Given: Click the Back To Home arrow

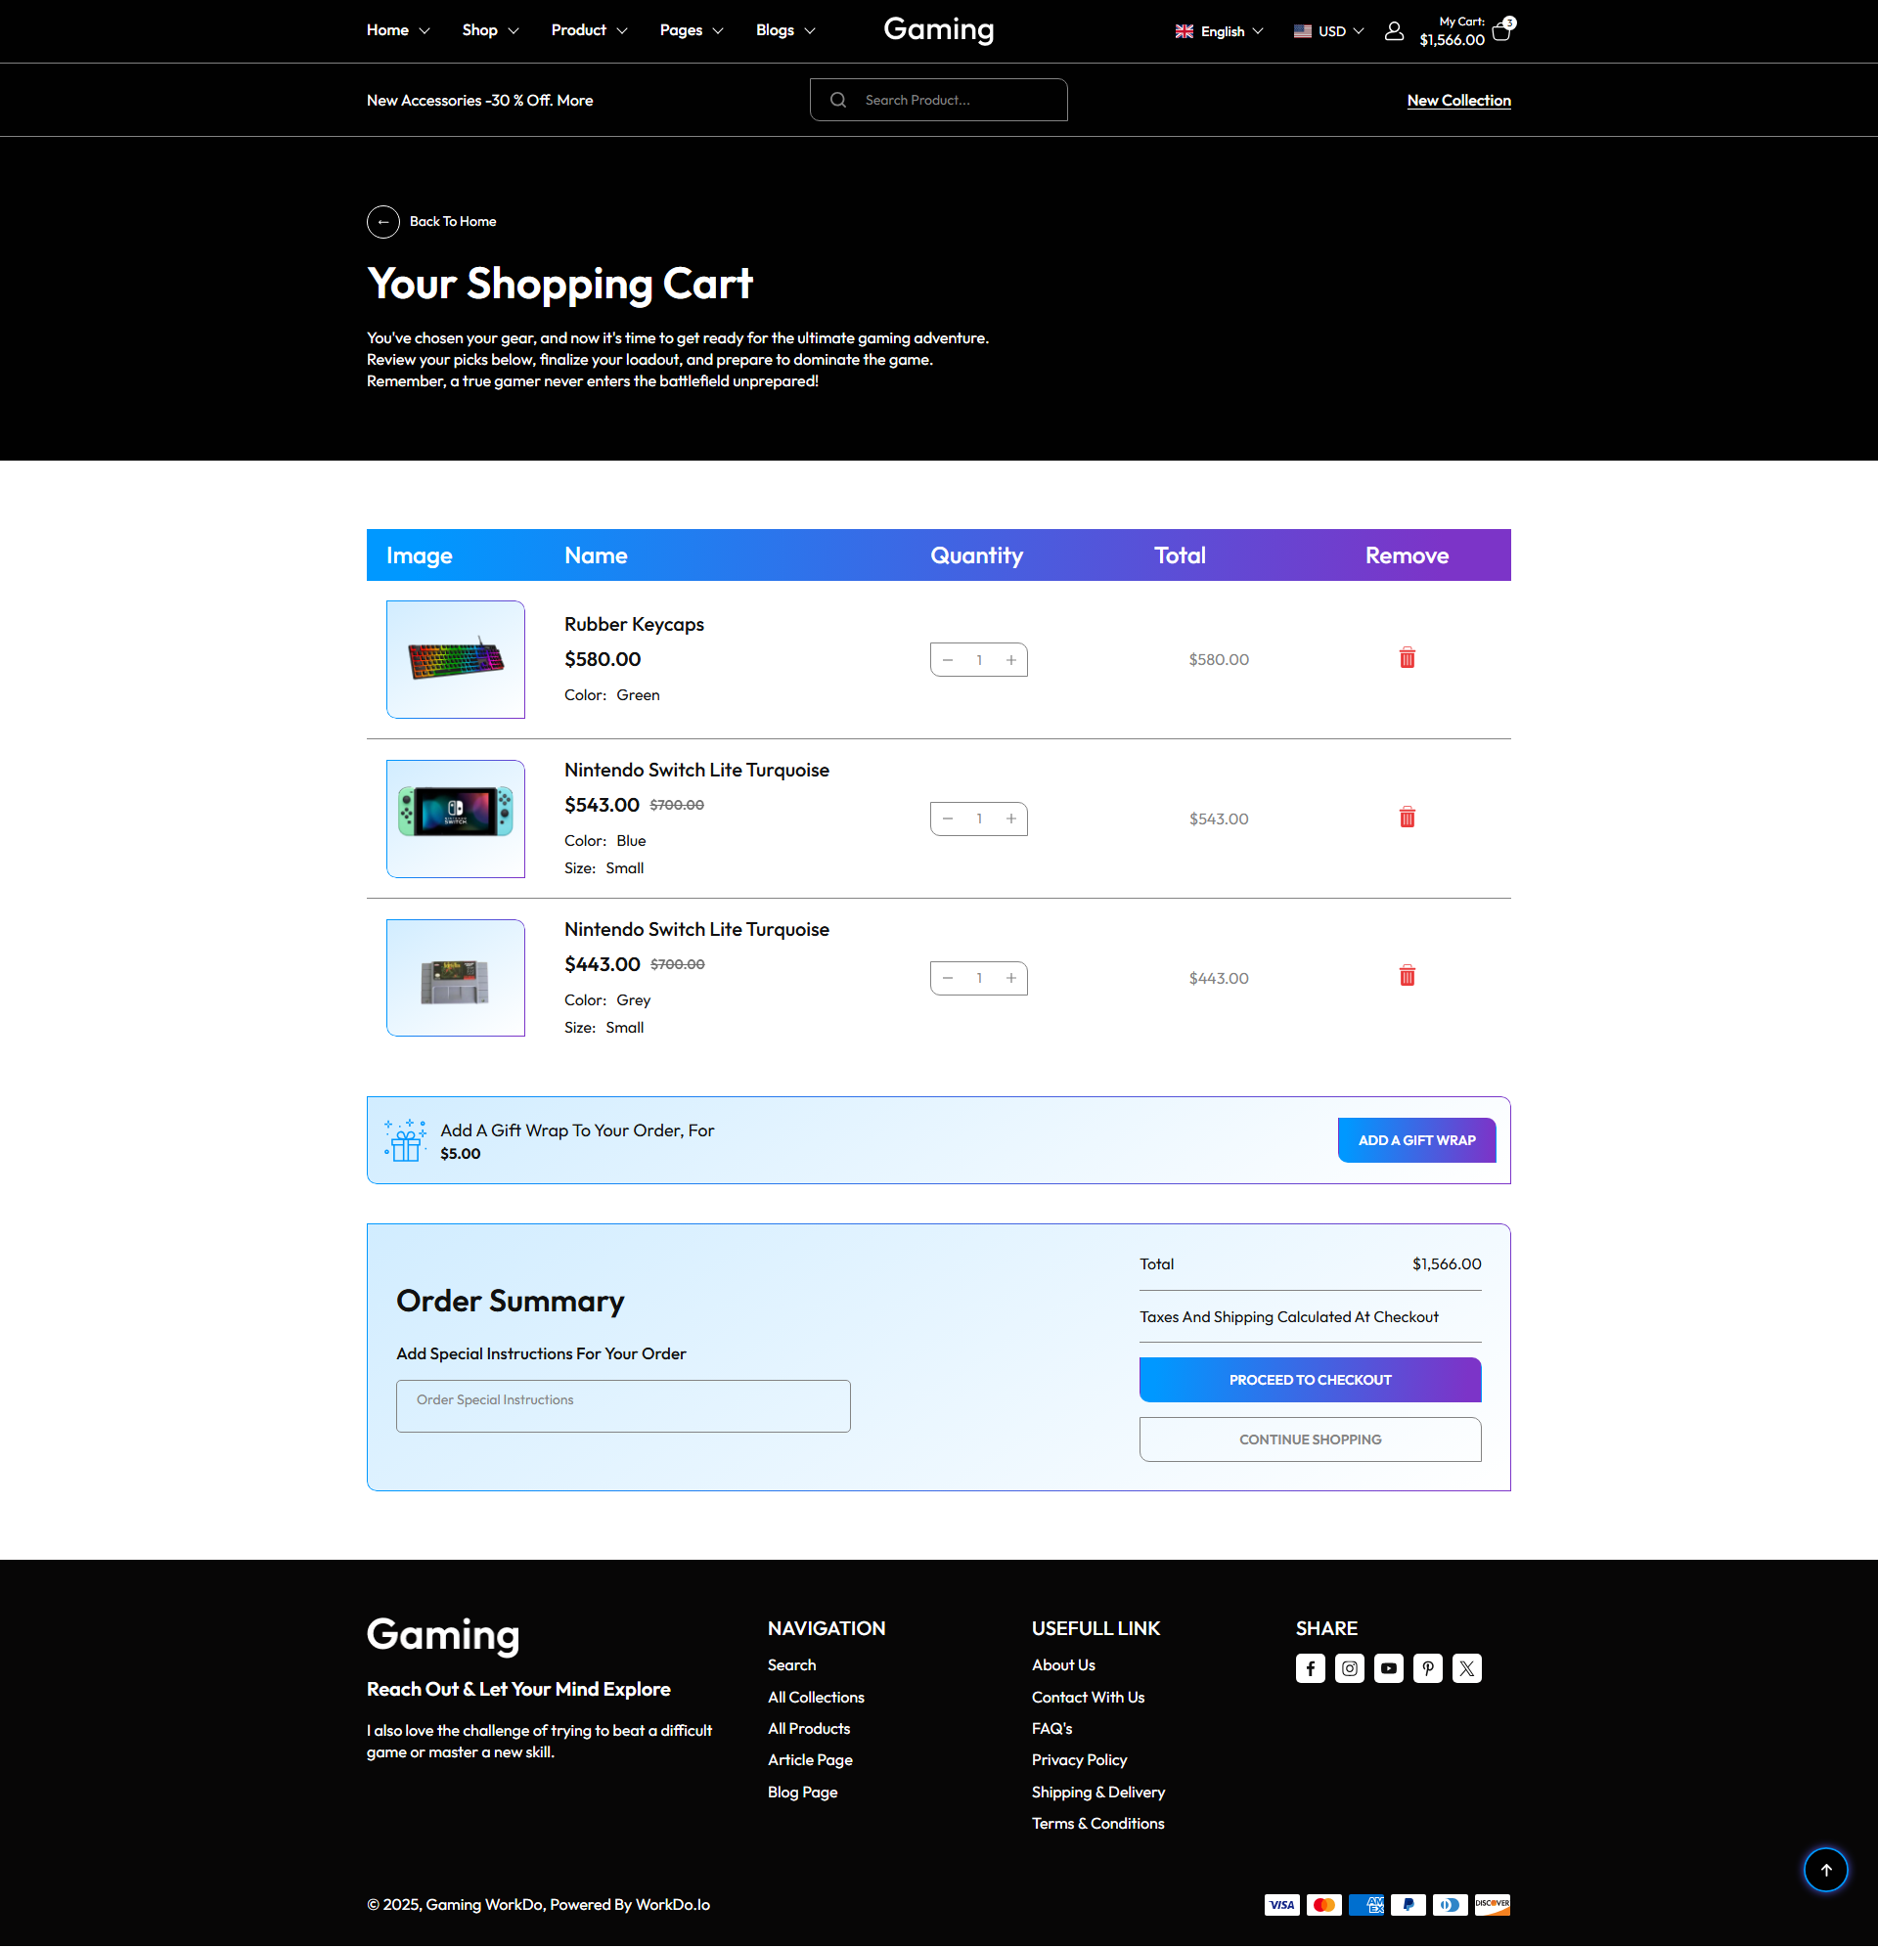Looking at the screenshot, I should click(x=382, y=222).
